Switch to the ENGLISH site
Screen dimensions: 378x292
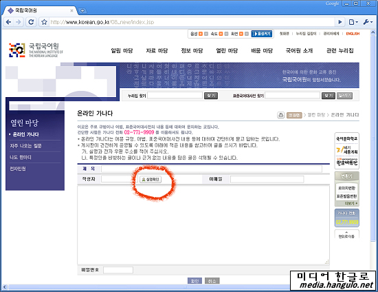click(353, 34)
